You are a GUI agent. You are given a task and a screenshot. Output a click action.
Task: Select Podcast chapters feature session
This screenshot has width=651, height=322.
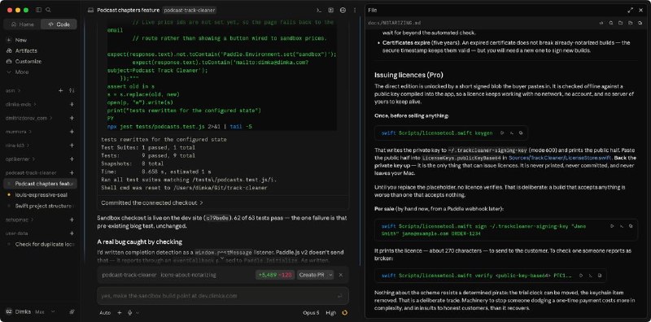coord(40,184)
